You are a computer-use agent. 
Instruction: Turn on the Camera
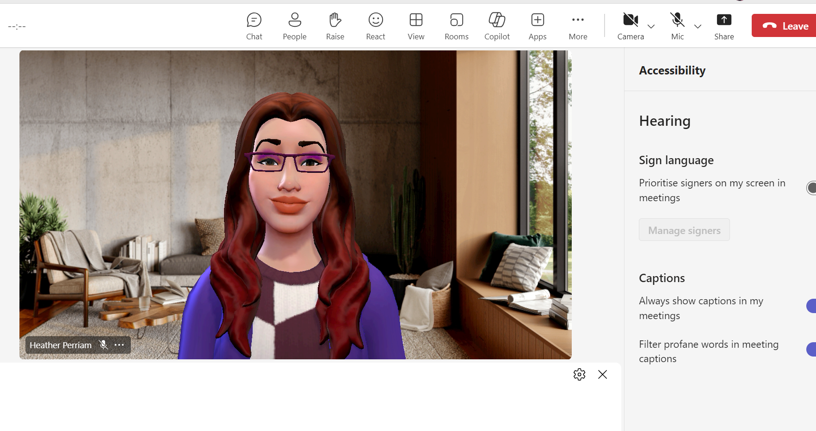pos(631,20)
